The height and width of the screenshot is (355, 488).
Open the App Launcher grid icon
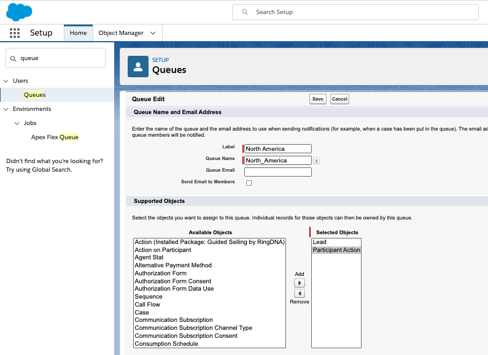pyautogui.click(x=15, y=33)
